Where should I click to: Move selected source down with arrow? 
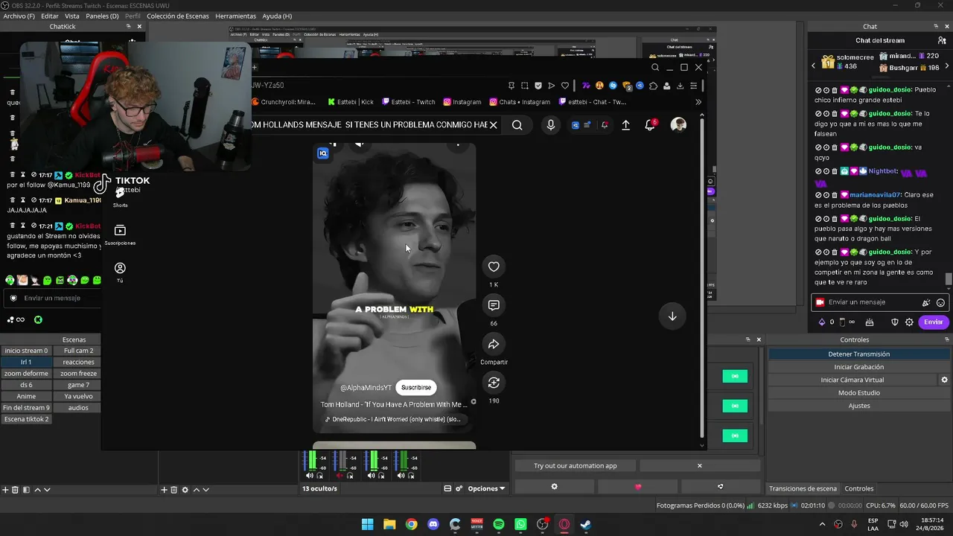click(x=206, y=490)
